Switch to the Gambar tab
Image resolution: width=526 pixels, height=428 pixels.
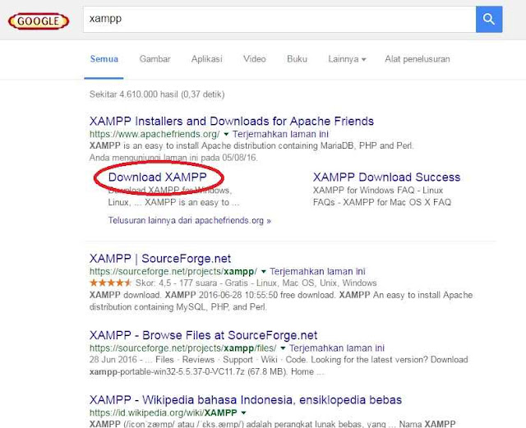[155, 59]
